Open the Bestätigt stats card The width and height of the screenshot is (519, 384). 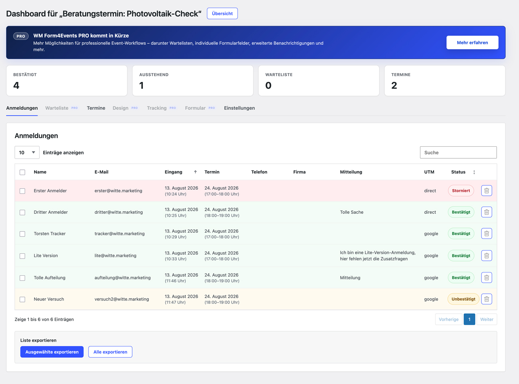(67, 81)
